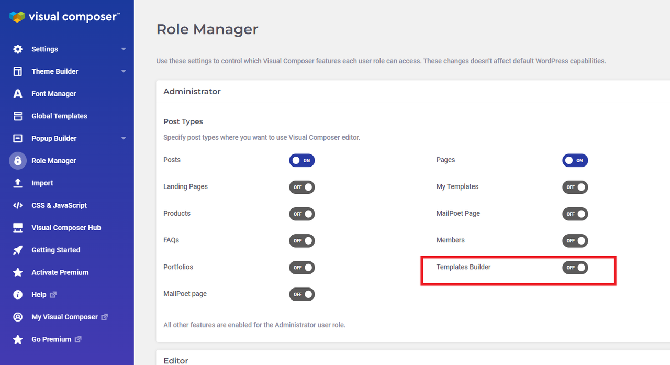Click the Templates Builder label
Viewport: 670px width, 365px height.
[464, 267]
